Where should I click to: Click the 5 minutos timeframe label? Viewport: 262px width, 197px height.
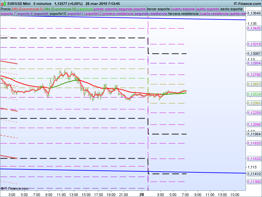pos(42,3)
